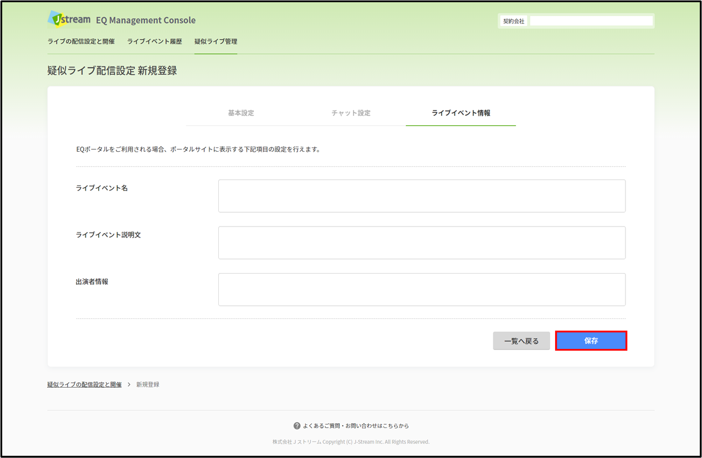Switch to チャット設定 tab
702x458 pixels.
click(351, 113)
